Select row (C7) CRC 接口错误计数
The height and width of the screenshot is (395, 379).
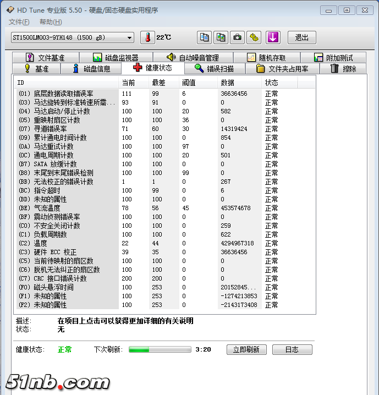click(x=164, y=278)
